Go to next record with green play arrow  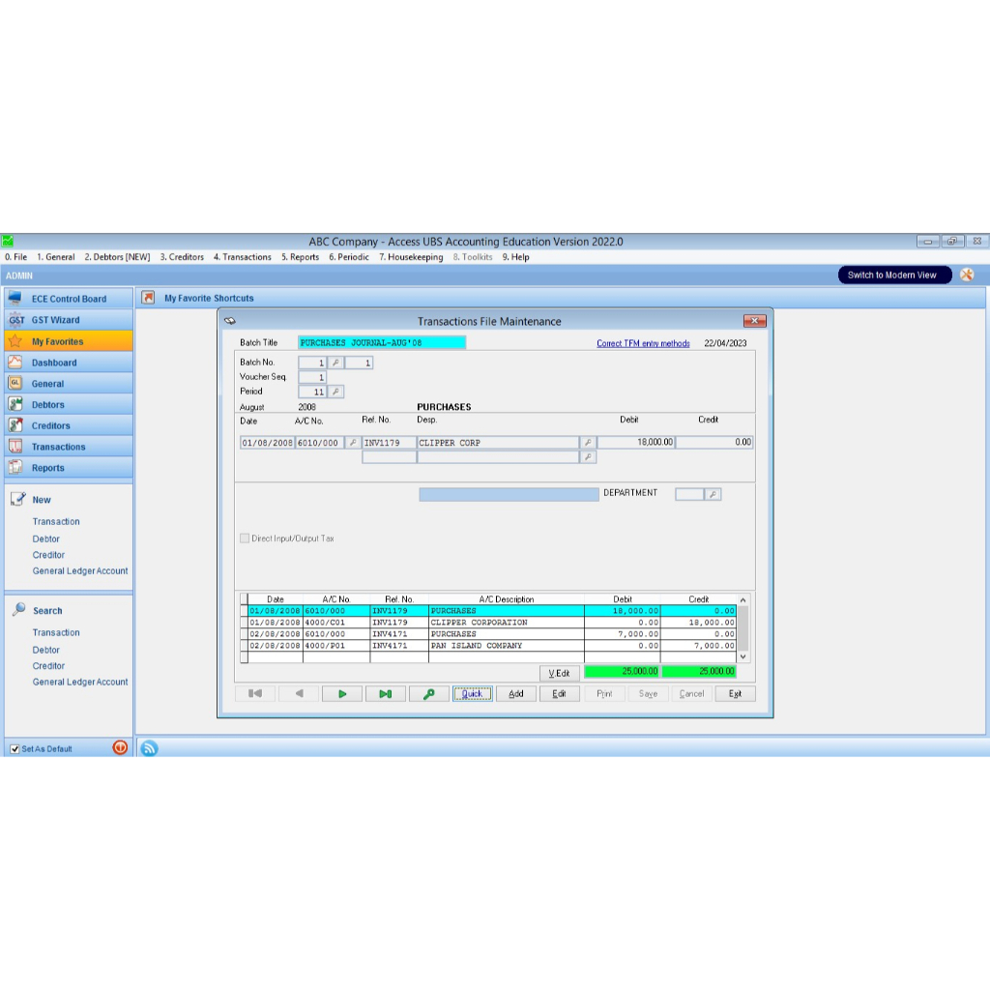342,693
